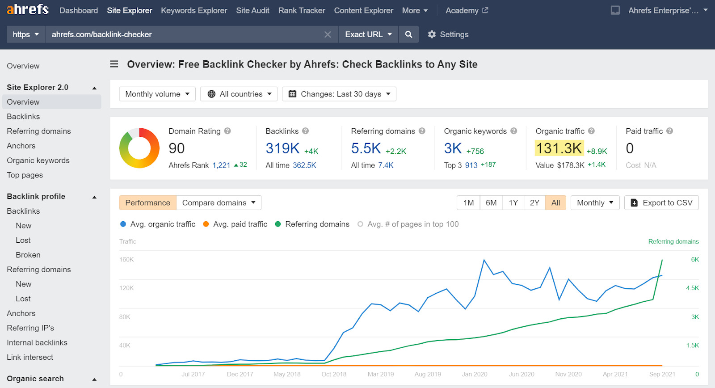Open the All countries dropdown
715x388 pixels.
click(x=239, y=94)
